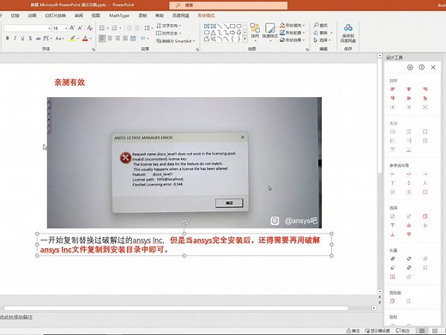Open 形状填充 shape fill options

(x=292, y=25)
